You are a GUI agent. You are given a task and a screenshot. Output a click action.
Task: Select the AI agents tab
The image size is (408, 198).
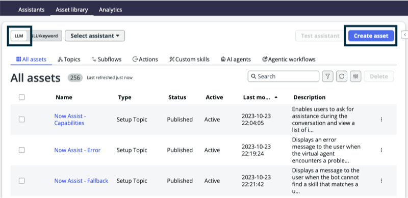click(x=236, y=59)
